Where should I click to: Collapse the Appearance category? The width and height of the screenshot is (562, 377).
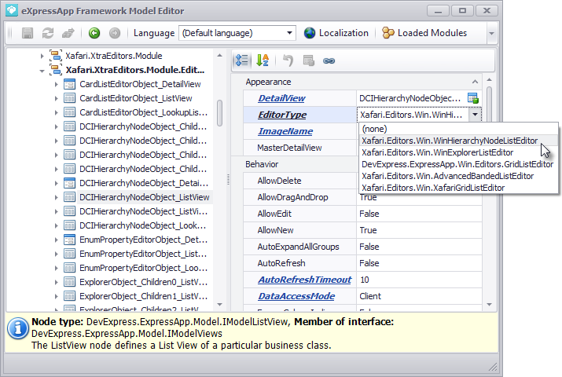475,82
